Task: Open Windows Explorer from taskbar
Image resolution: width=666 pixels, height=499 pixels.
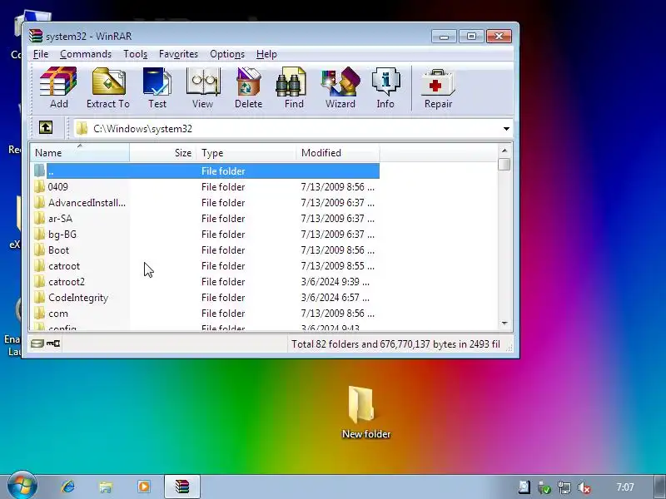Action: pyautogui.click(x=106, y=487)
